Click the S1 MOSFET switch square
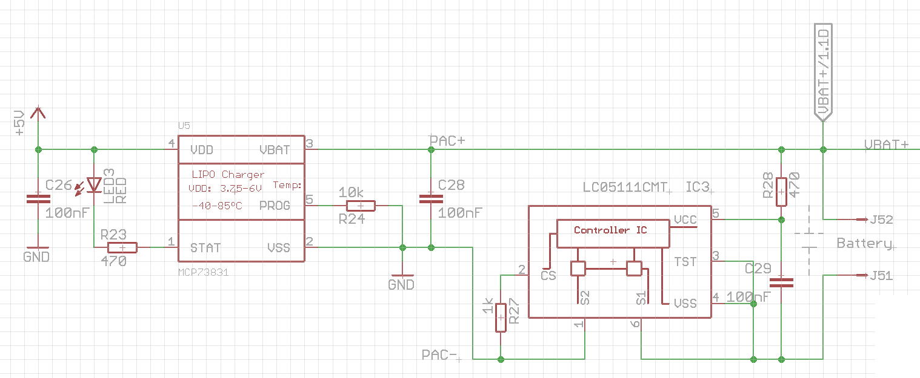This screenshot has width=920, height=378. tap(634, 268)
